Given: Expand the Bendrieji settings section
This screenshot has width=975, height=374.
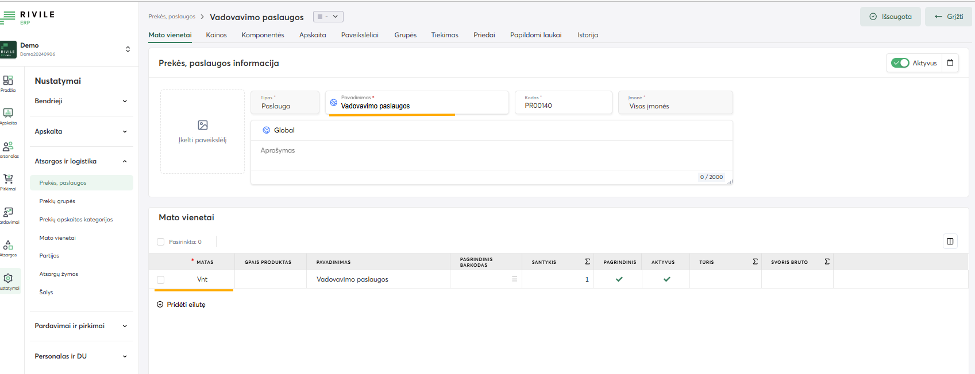Looking at the screenshot, I should tap(81, 101).
